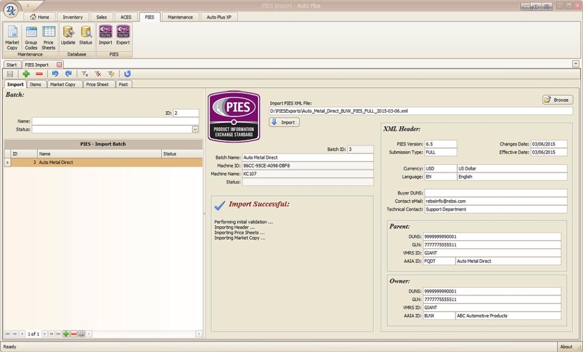Open Group Codes from the ribbon
Screen dimensions: 583x352
tap(31, 38)
